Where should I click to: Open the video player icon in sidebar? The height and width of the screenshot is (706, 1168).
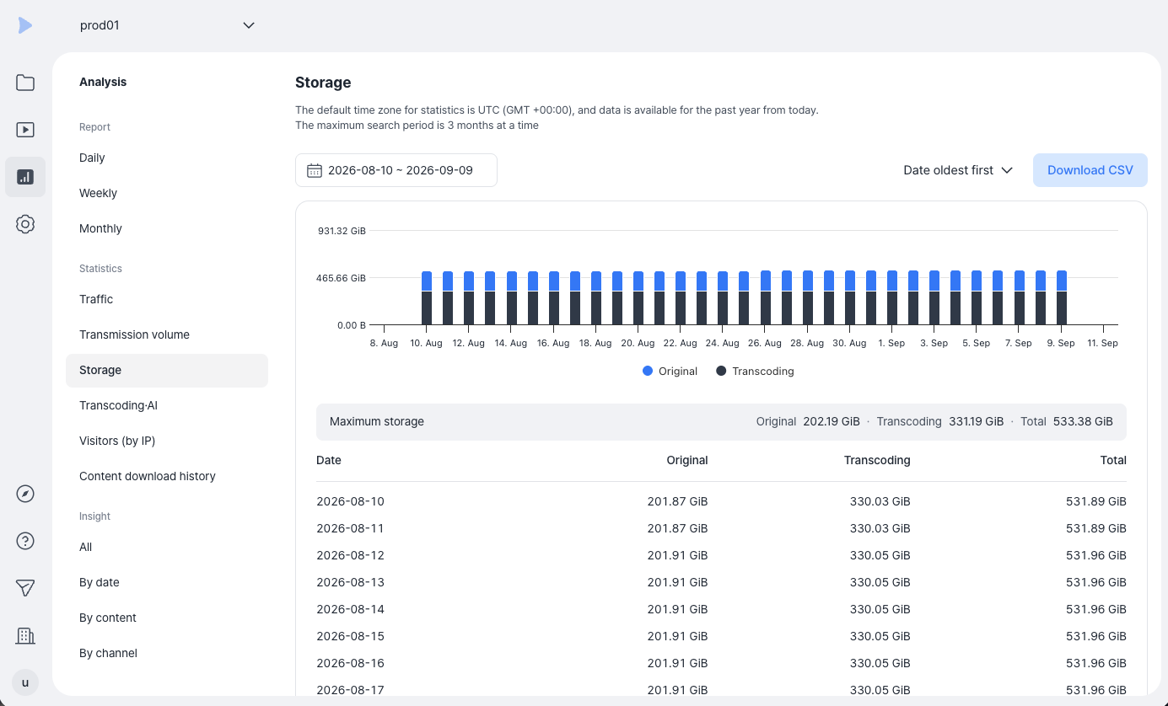point(25,130)
